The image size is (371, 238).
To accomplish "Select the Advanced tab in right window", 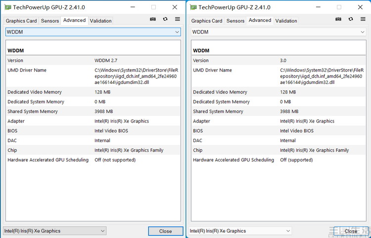I will (260, 20).
